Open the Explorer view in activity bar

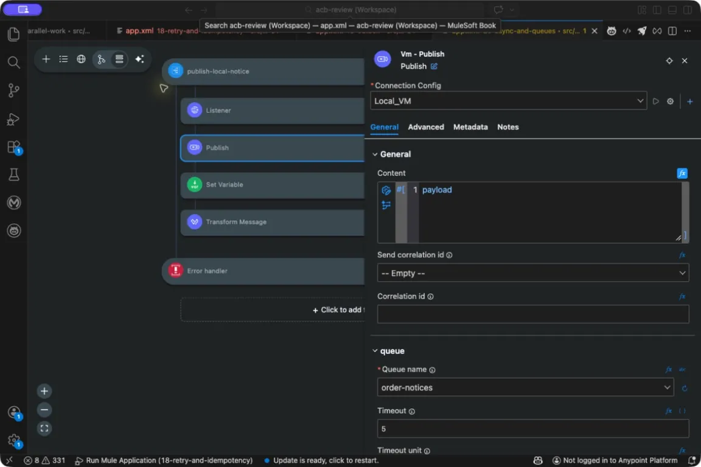[14, 35]
